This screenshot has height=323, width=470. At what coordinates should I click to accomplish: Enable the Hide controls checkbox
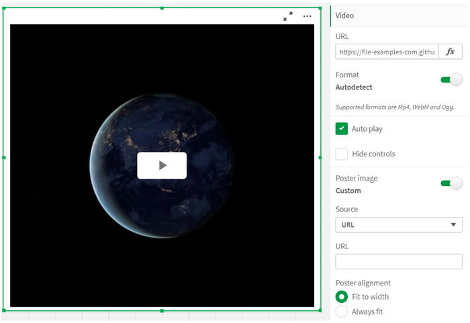tap(342, 154)
